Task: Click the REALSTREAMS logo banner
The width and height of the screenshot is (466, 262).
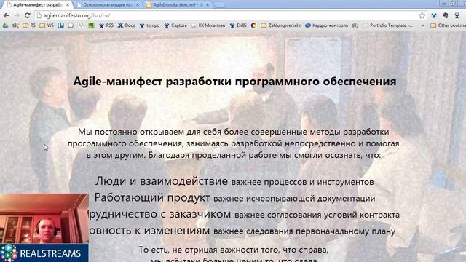Action: click(44, 253)
